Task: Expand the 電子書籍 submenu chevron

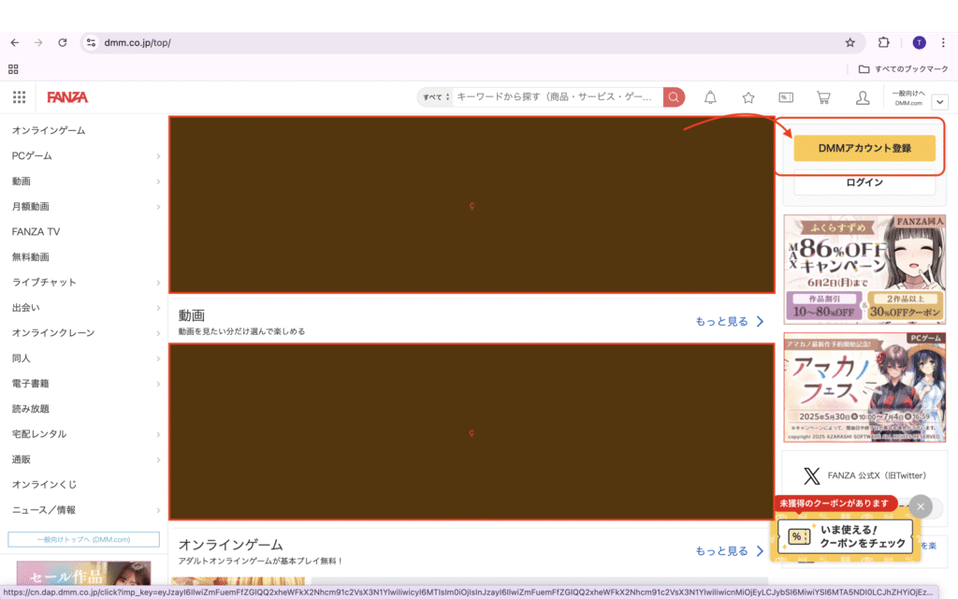Action: pyautogui.click(x=158, y=384)
